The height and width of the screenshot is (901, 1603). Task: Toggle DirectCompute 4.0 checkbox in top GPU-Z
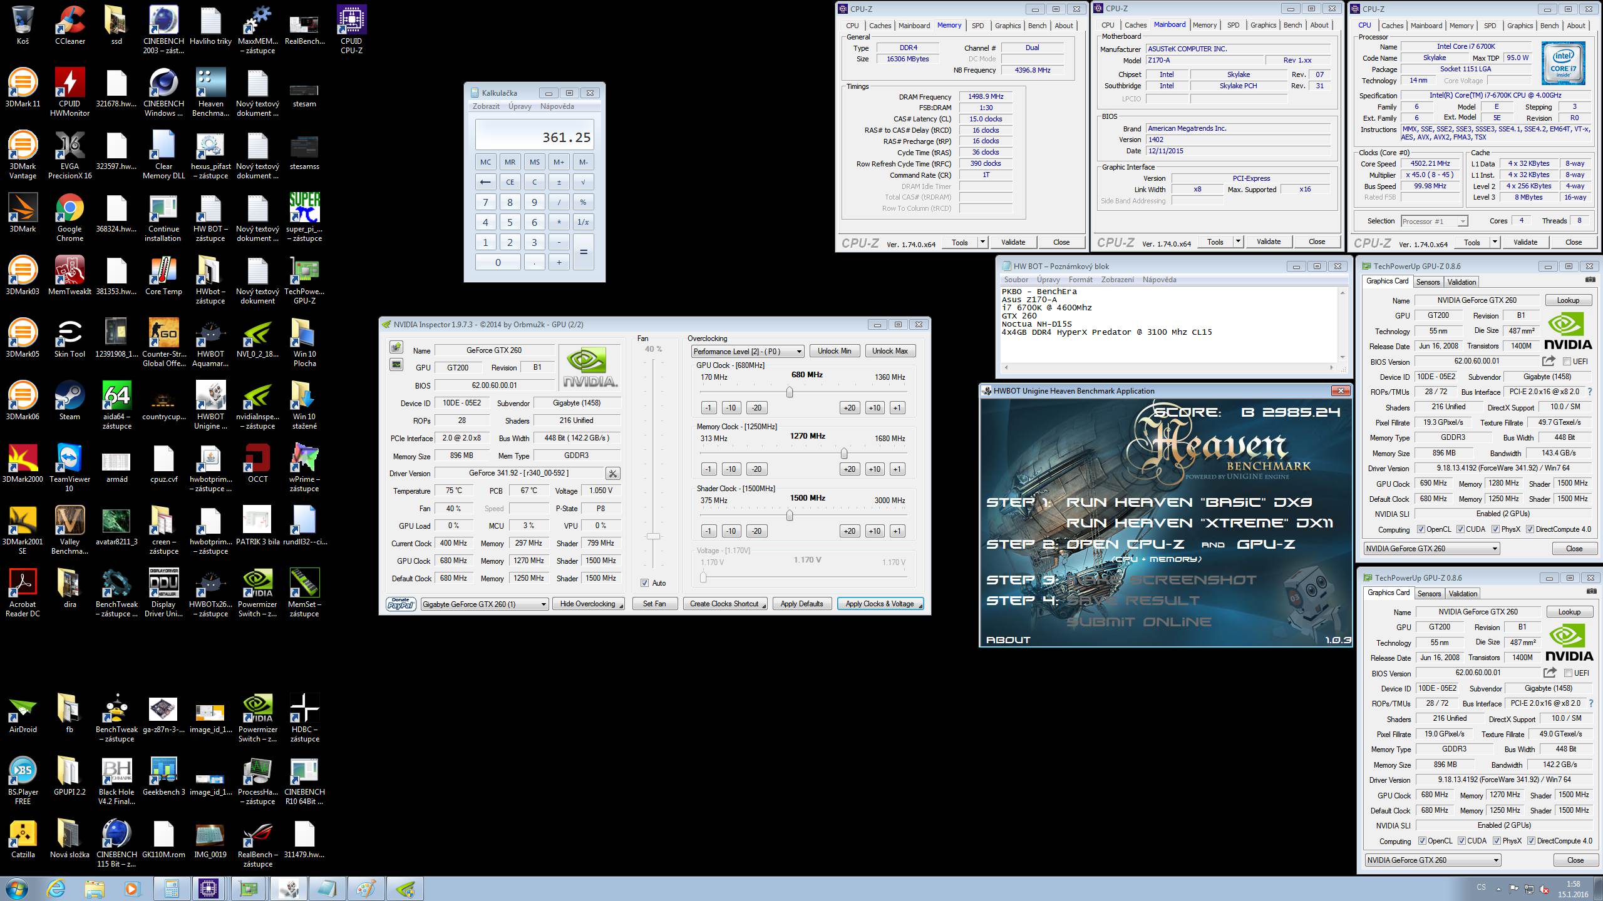coord(1530,529)
